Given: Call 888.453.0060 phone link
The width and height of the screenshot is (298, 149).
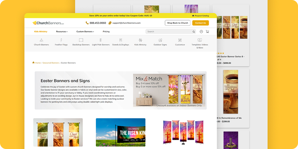Looking at the screenshot, I should (98, 23).
